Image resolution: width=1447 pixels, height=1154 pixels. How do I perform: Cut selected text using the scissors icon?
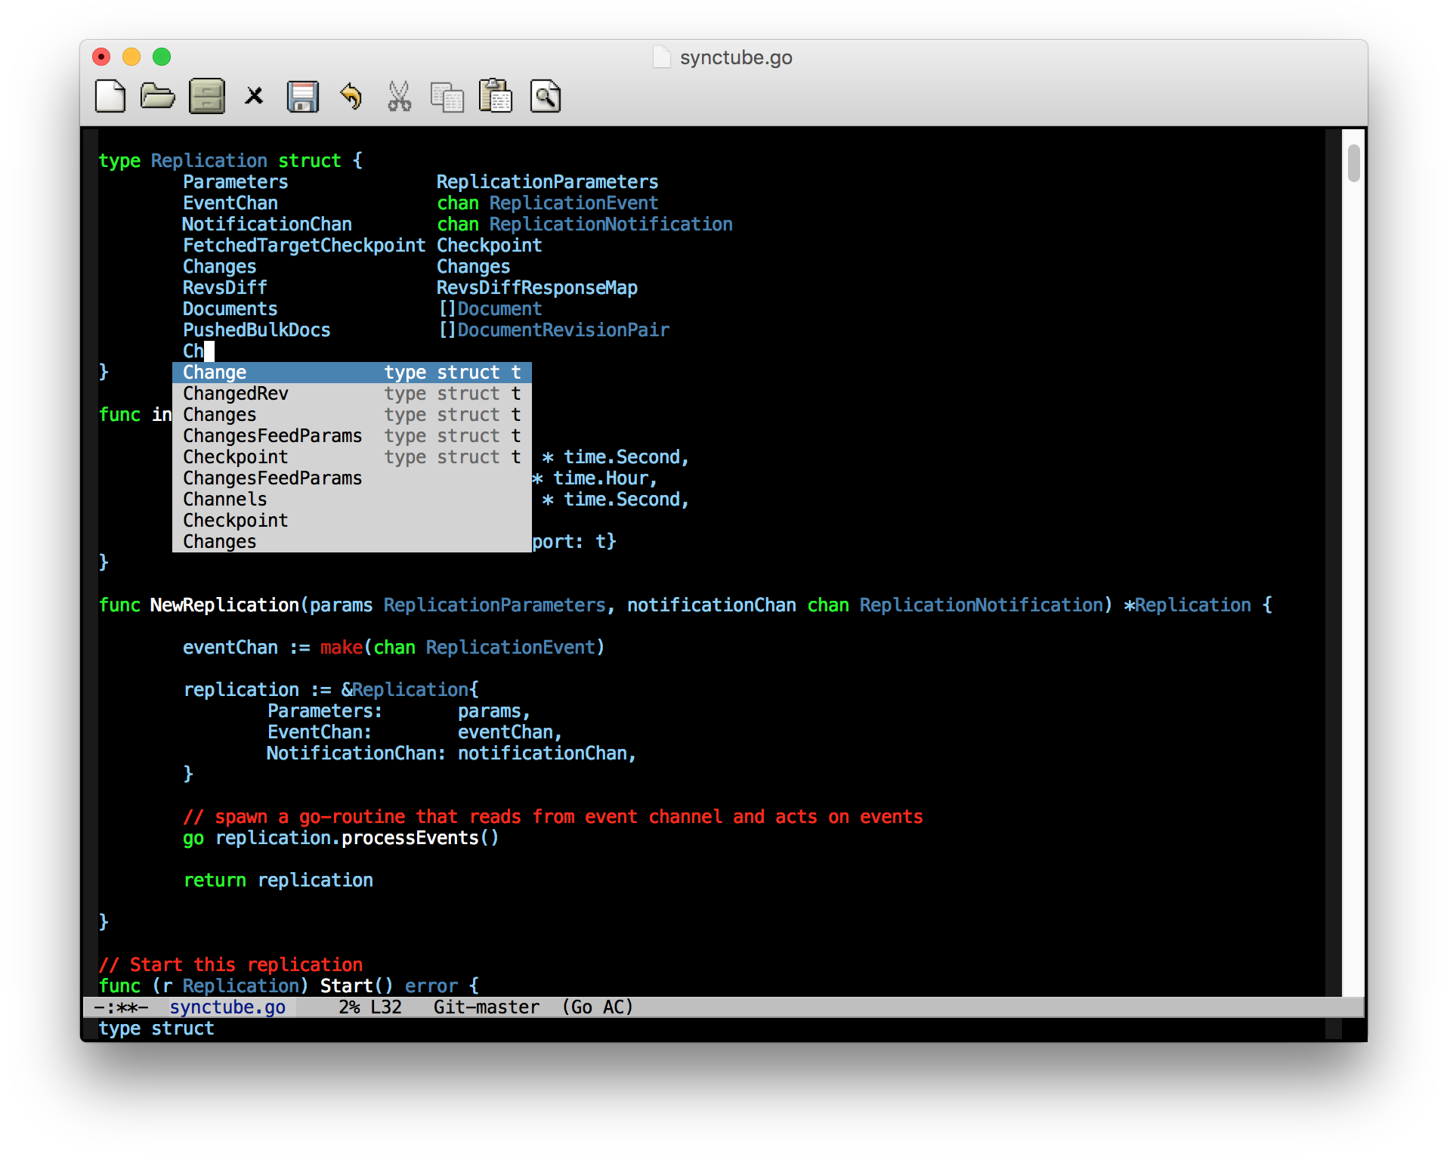pyautogui.click(x=399, y=96)
